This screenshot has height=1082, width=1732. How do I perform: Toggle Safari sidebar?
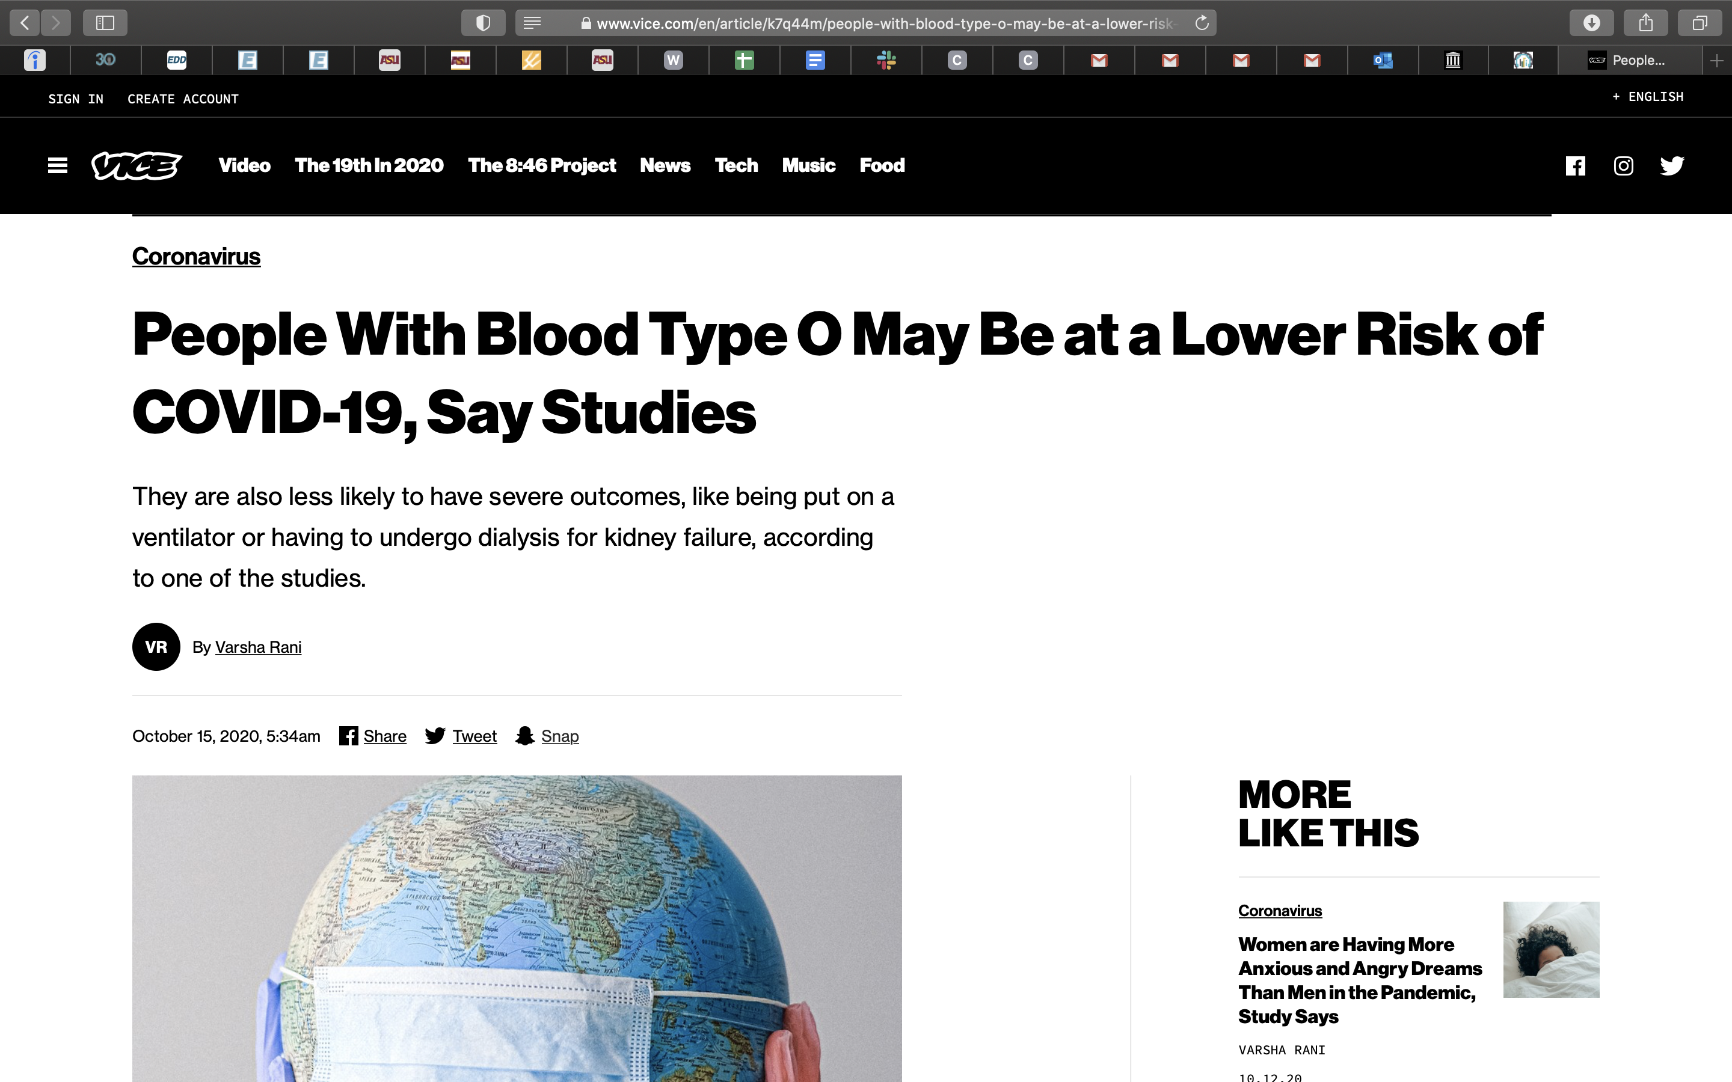[x=105, y=23]
